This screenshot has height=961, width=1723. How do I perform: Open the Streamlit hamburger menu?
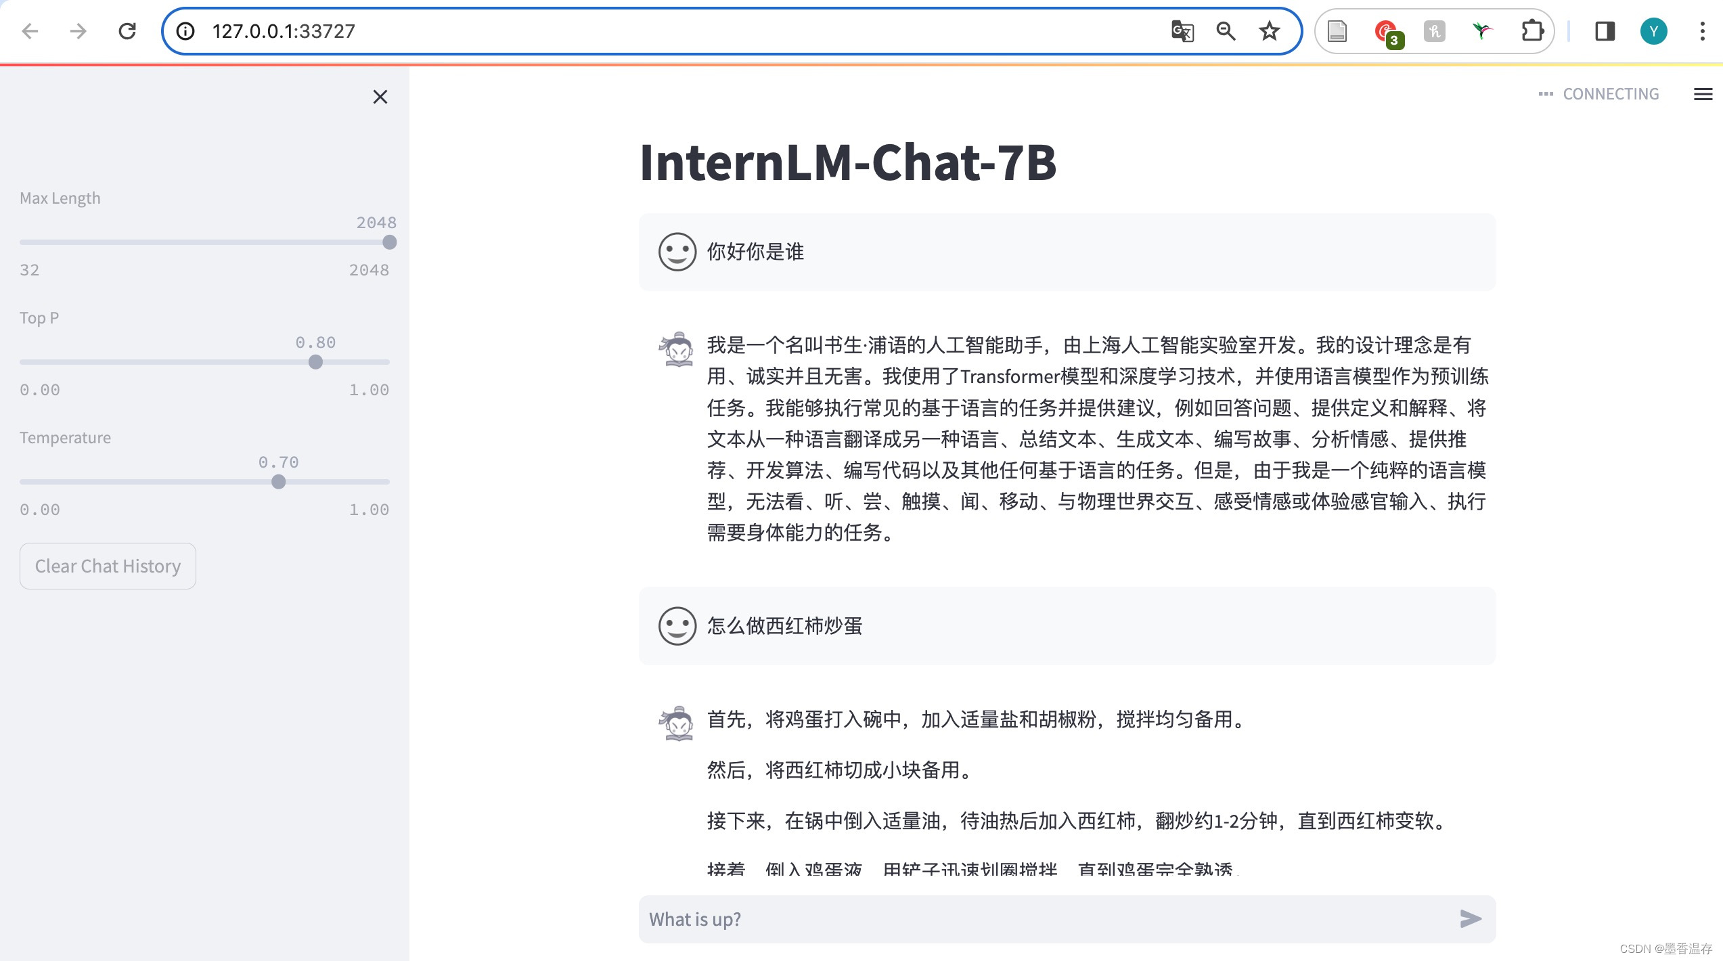(1703, 94)
